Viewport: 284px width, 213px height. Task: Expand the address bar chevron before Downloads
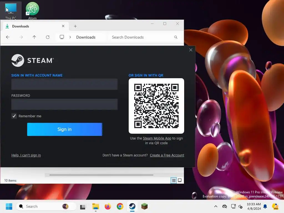click(70, 37)
